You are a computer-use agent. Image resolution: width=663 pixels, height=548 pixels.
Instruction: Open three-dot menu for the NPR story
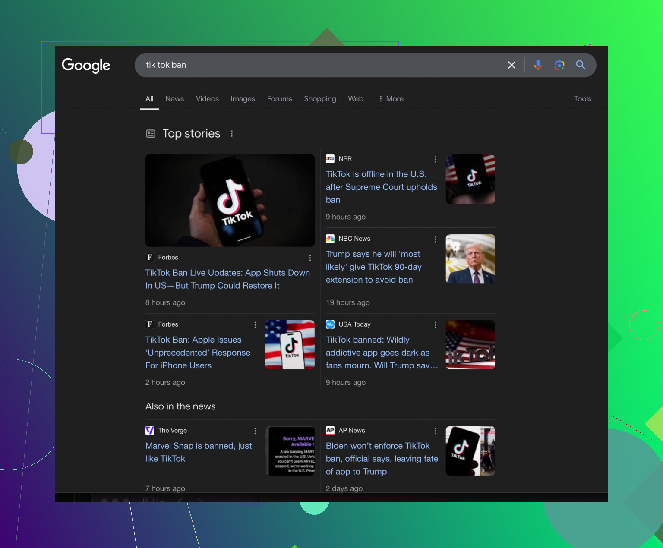(x=435, y=159)
